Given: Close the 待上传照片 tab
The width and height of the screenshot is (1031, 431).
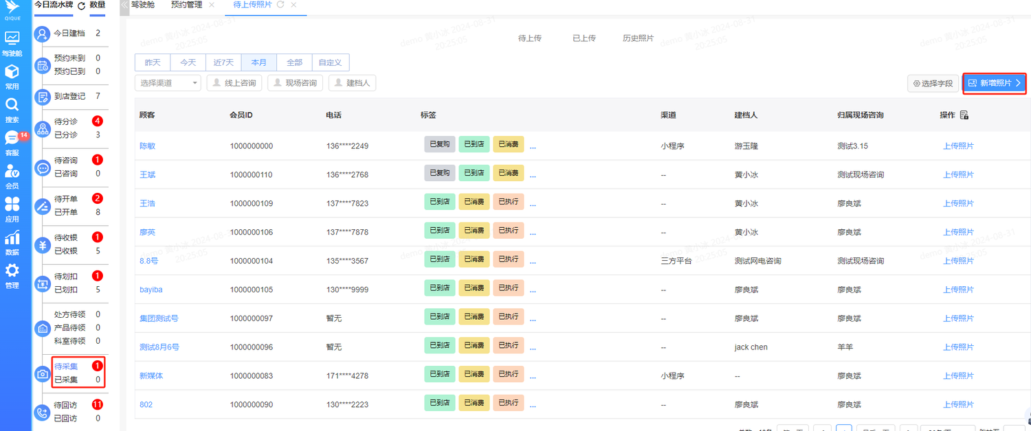Looking at the screenshot, I should pos(293,5).
